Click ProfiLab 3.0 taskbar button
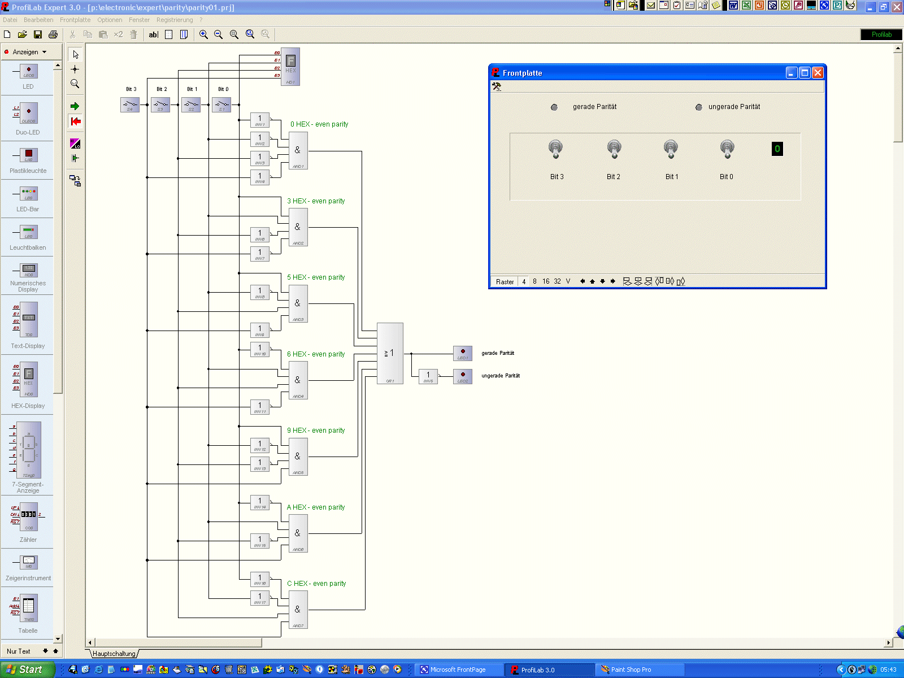This screenshot has height=678, width=904. [x=549, y=670]
